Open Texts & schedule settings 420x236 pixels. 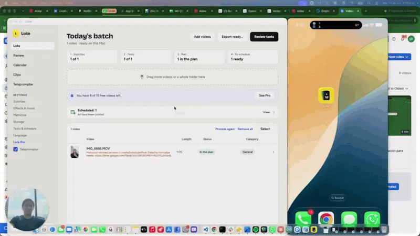pyautogui.click(x=25, y=128)
